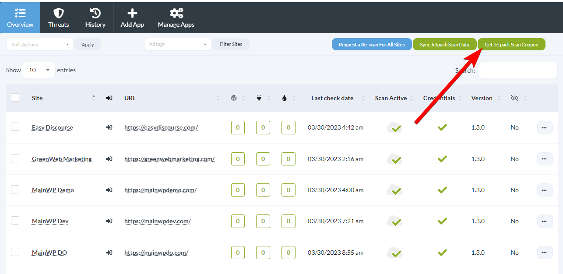Switch to the Threats tab
Screen dimensions: 563x274
59,18
